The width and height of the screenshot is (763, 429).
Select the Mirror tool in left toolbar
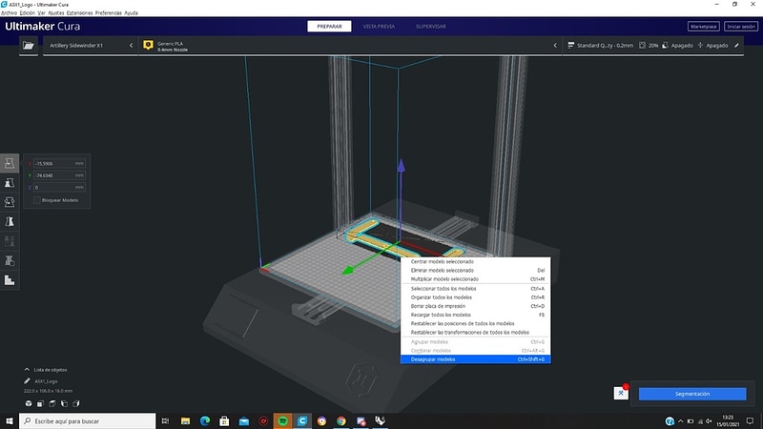[10, 222]
